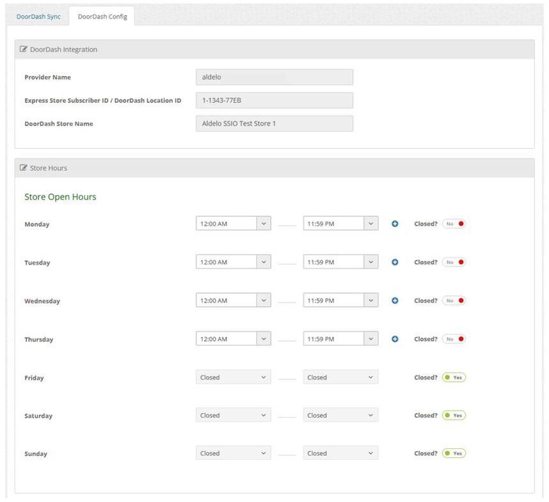Screen dimensions: 549x502
Task: Open Wednesday opening time dropdown
Action: (233, 301)
